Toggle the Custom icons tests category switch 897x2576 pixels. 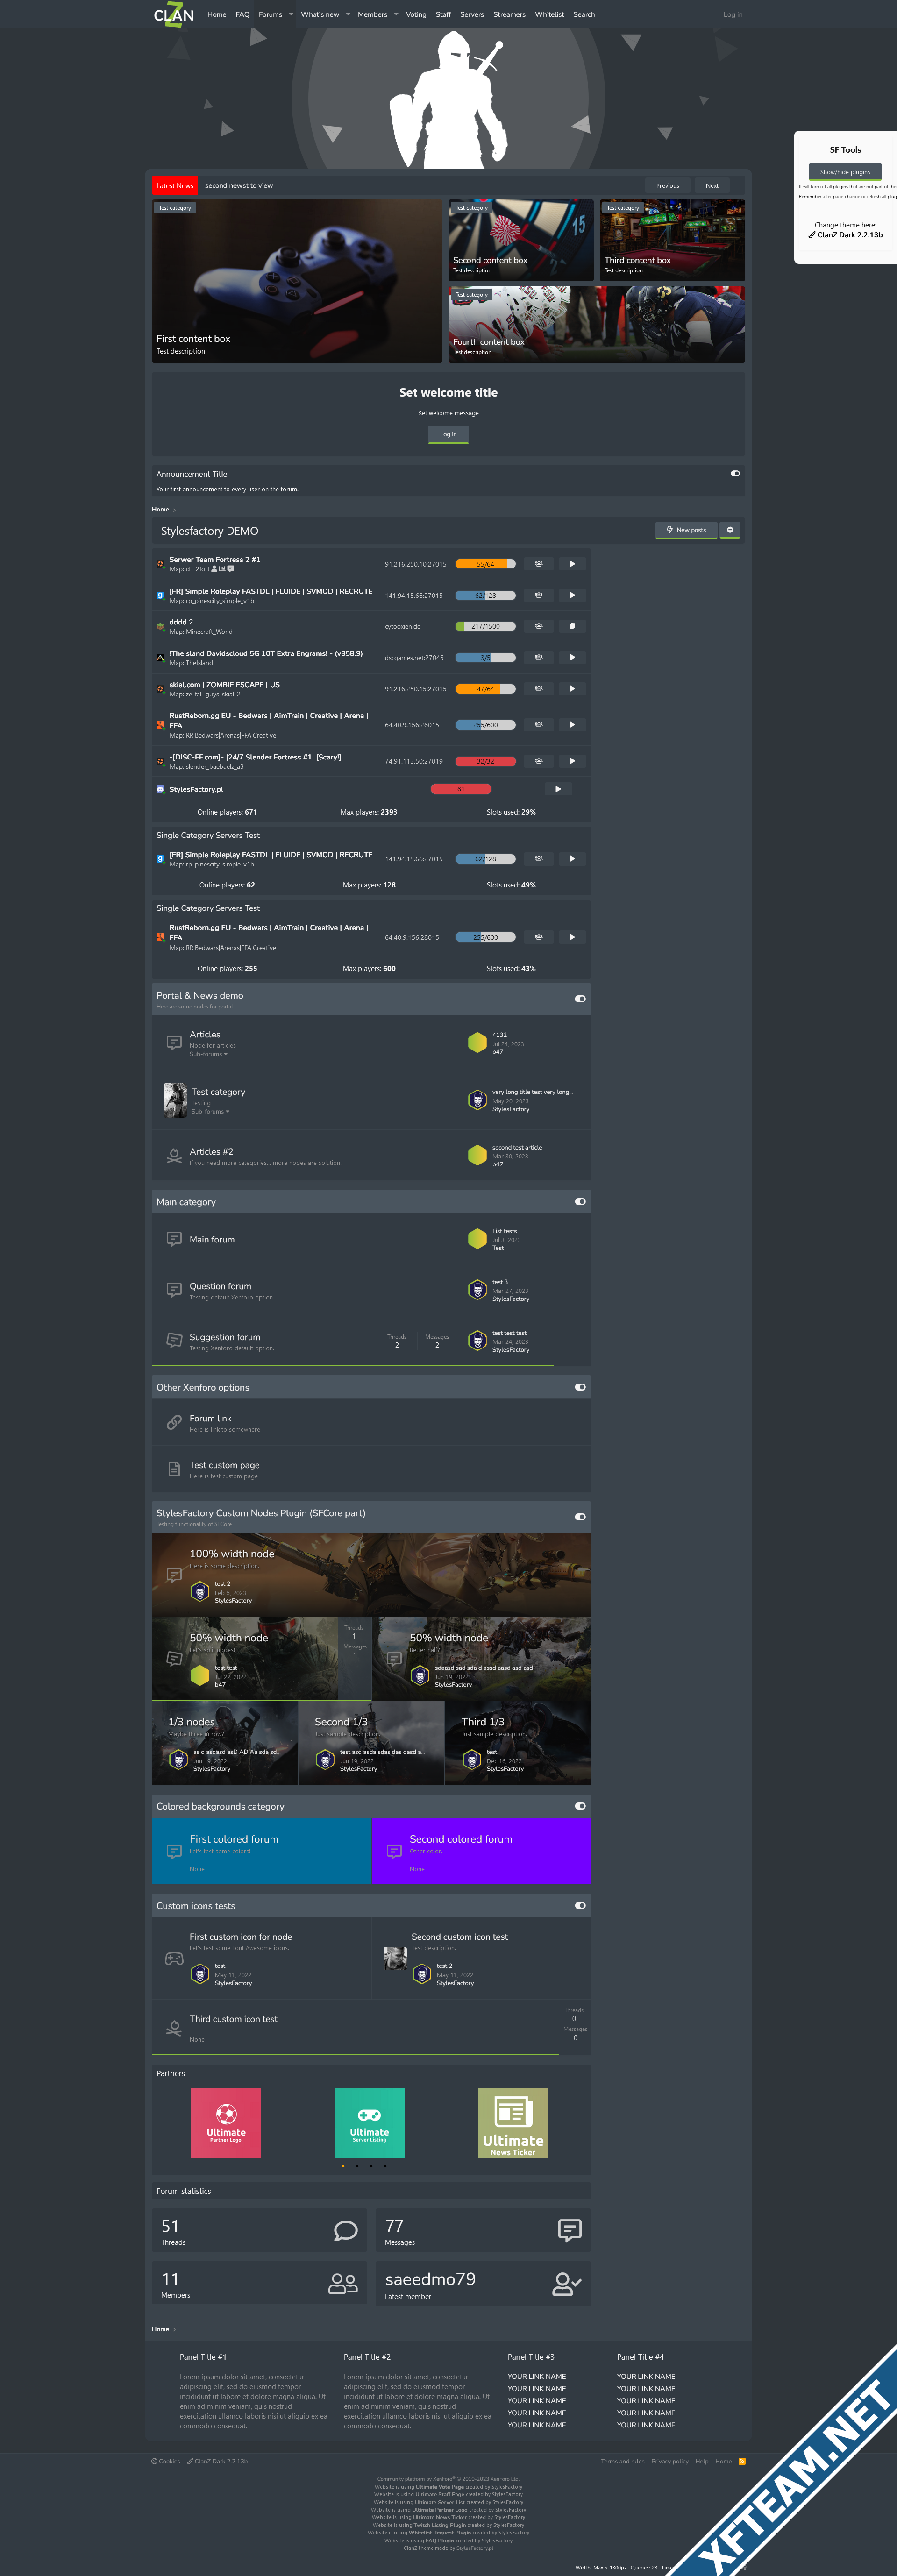pyautogui.click(x=580, y=1905)
